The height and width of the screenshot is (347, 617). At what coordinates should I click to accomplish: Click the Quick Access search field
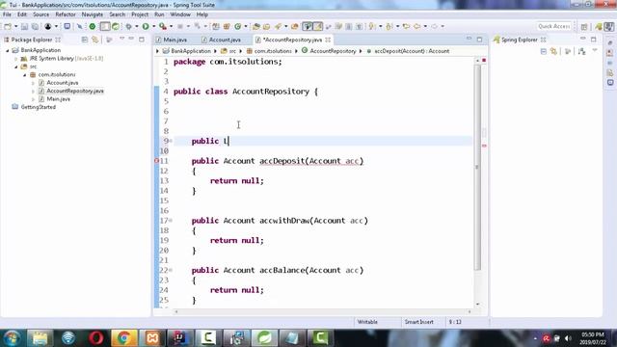point(553,26)
